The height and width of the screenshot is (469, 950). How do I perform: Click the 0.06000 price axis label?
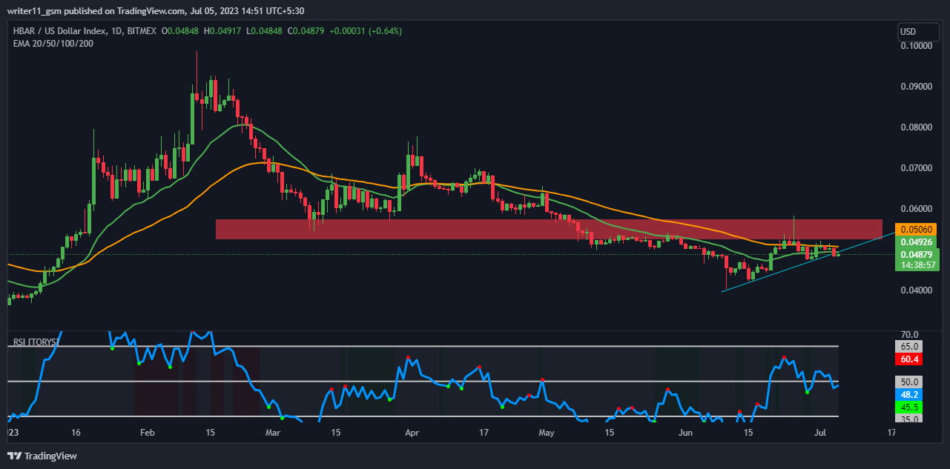point(915,208)
